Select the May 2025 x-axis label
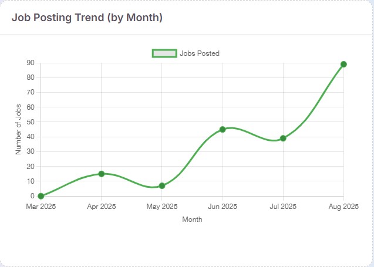This screenshot has width=374, height=267. click(x=162, y=207)
